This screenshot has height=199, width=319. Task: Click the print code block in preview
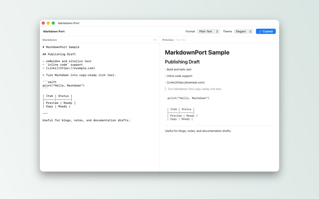click(x=188, y=98)
